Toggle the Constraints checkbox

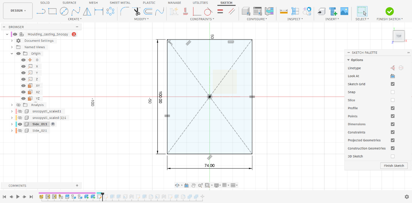(393, 132)
